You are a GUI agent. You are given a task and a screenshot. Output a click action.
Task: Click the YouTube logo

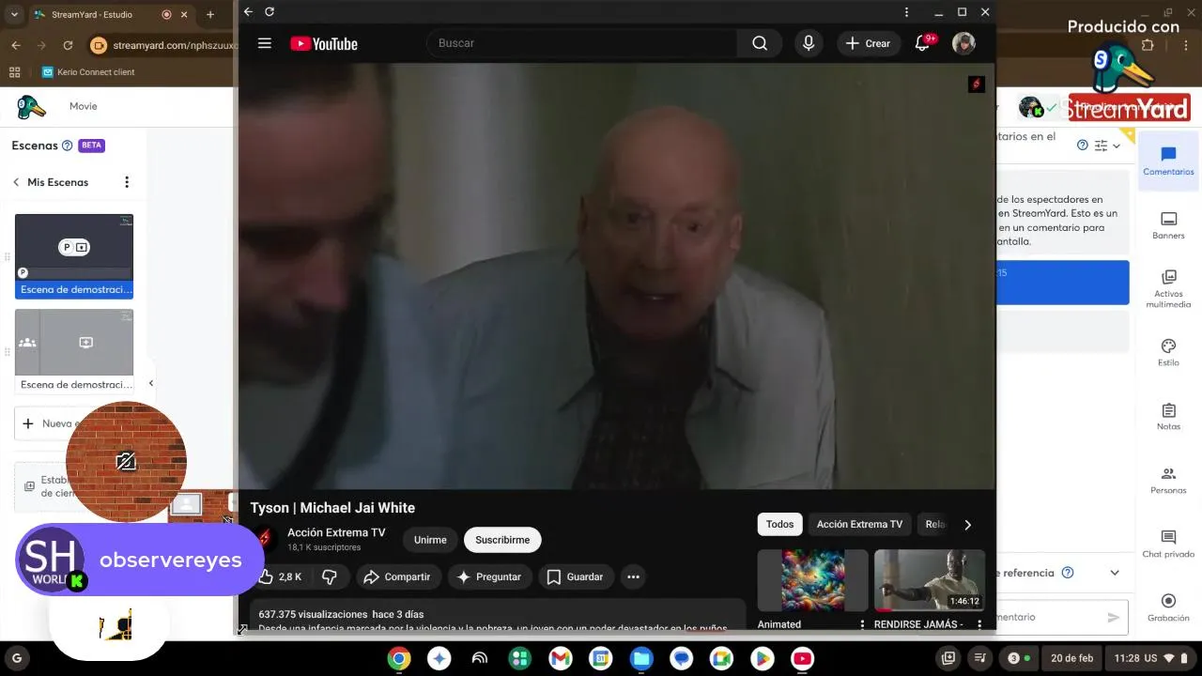click(324, 43)
